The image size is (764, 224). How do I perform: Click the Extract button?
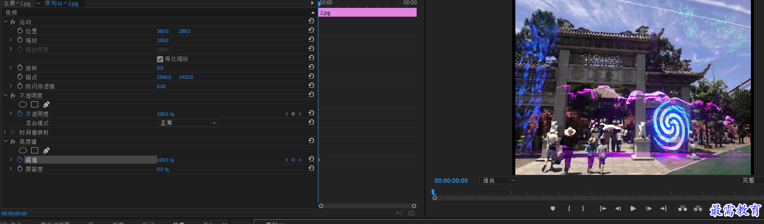[698, 209]
